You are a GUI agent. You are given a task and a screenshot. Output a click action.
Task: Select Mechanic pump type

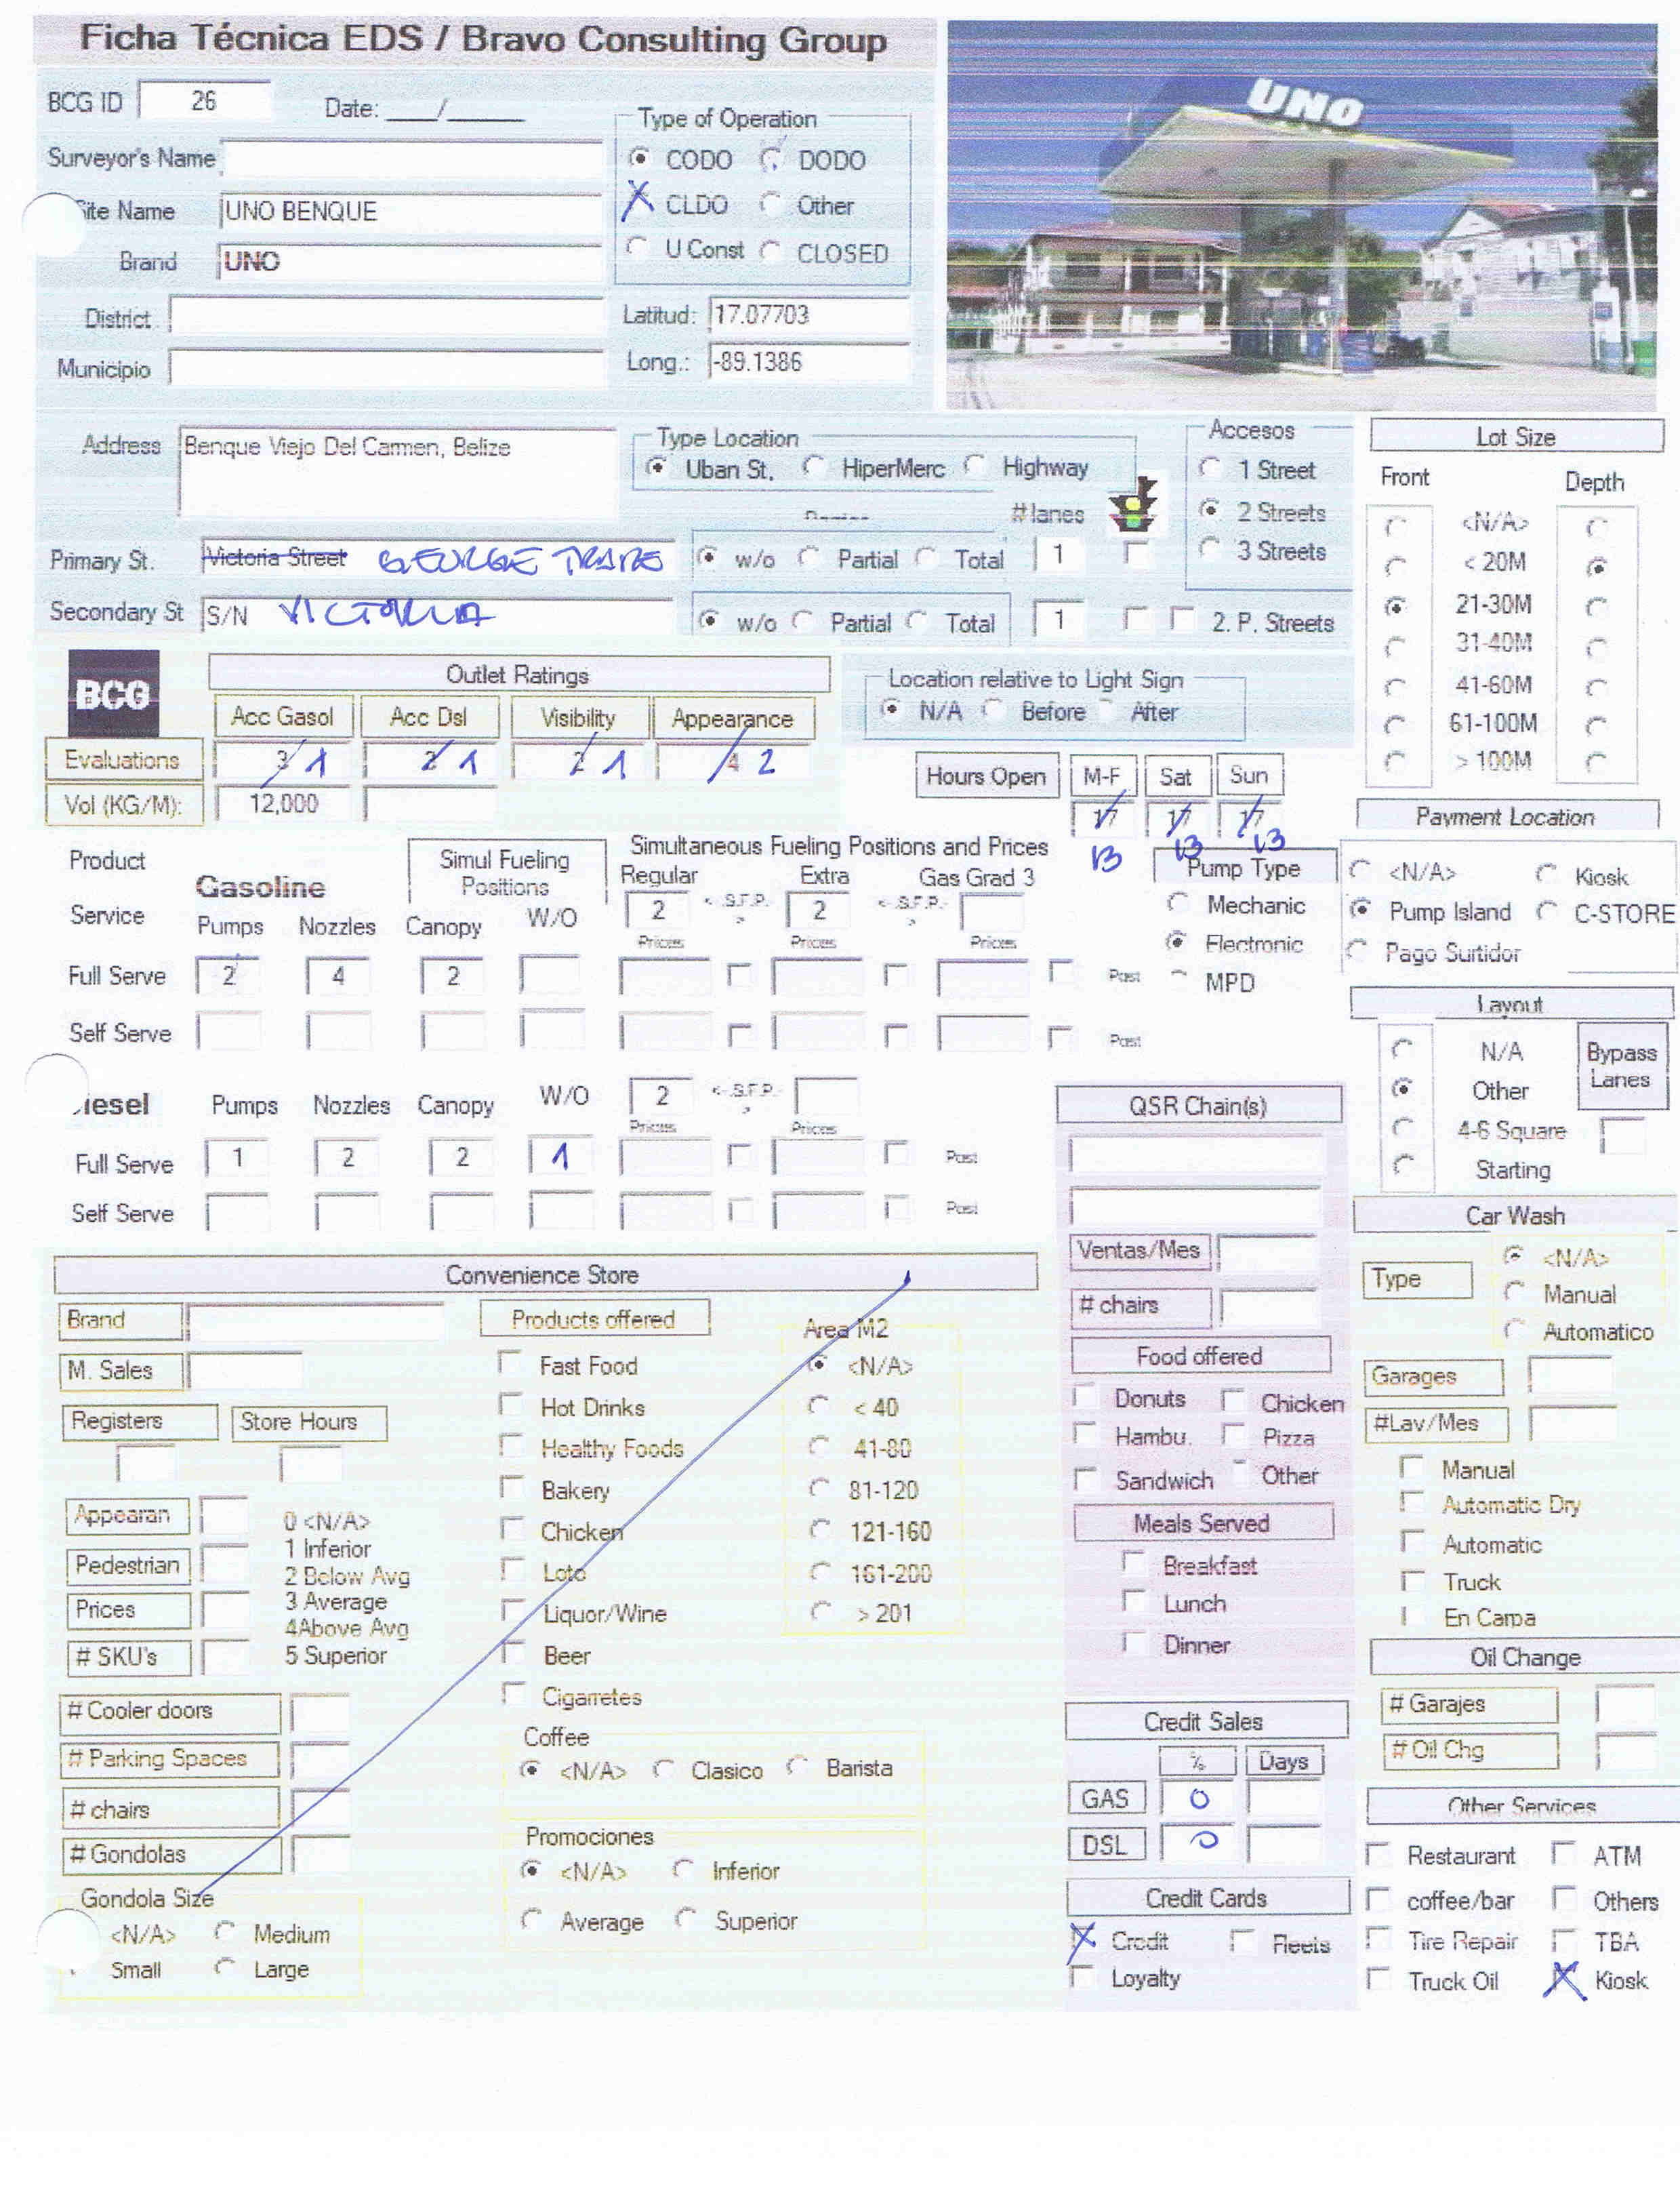click(1178, 904)
